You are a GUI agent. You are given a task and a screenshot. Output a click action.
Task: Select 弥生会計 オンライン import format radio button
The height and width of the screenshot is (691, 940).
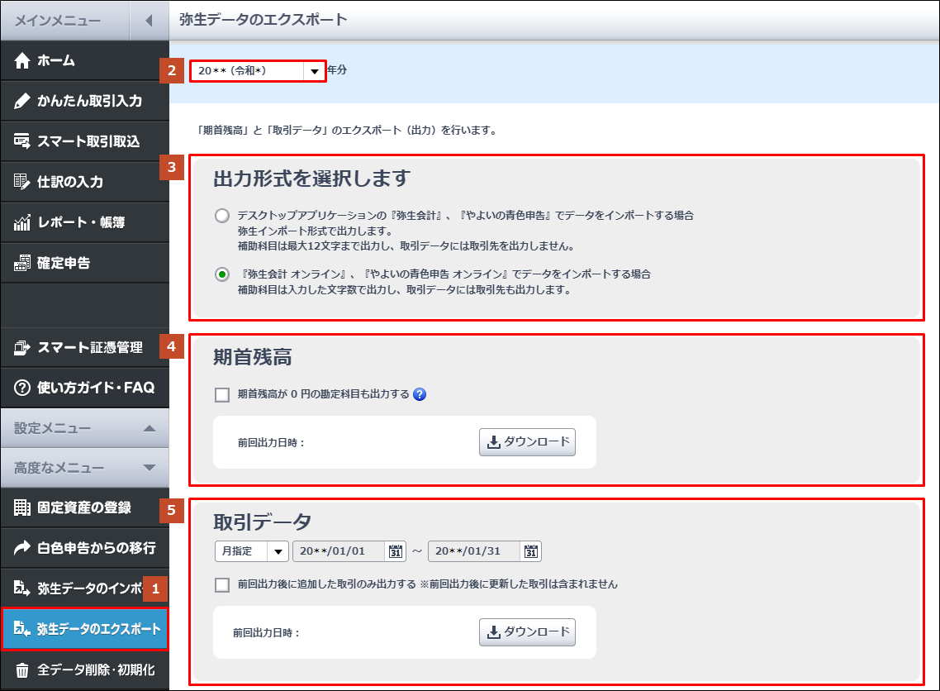tap(222, 274)
